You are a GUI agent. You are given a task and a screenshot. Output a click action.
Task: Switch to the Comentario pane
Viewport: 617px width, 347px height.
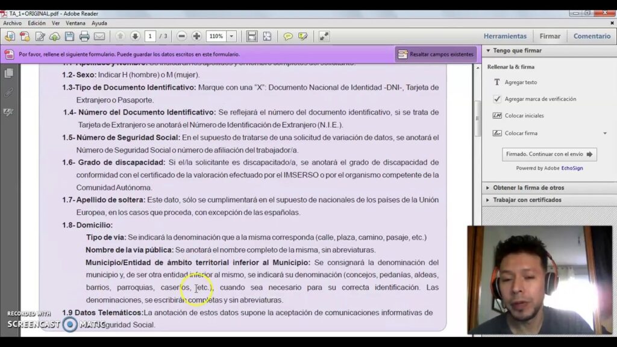(x=592, y=36)
